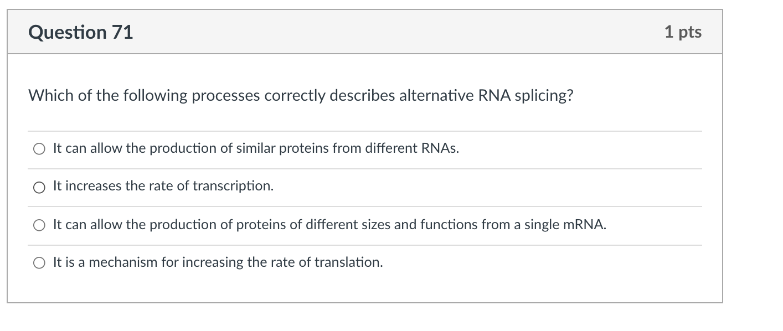Click the answer label ending with 'from different RNAs.'

pyautogui.click(x=256, y=148)
